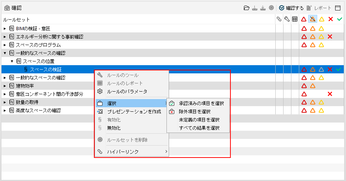346x181 pixels.
Task: Toggle red critical severity filter in header
Action: 304,19
